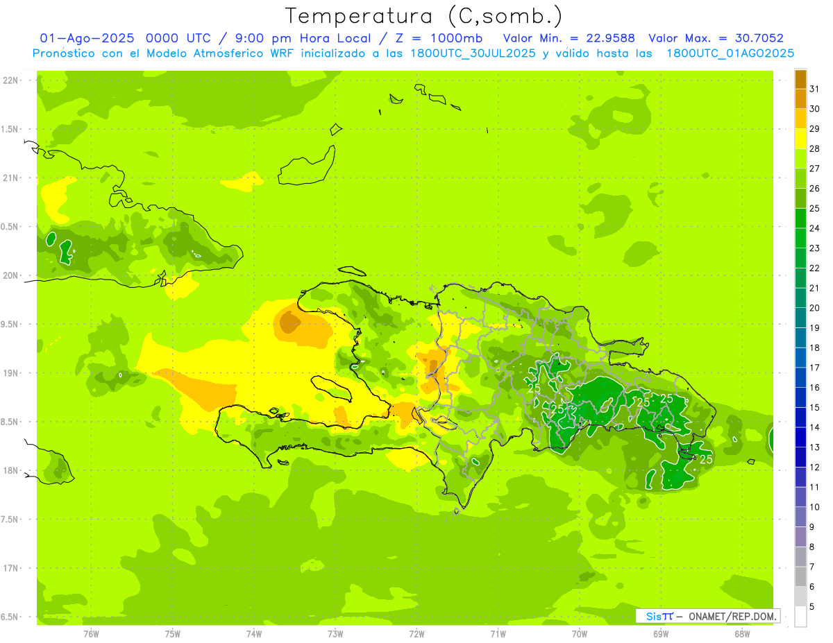Click the "Valor Max. = 30.7052" value
Image resolution: width=833 pixels, height=643 pixels.
click(x=716, y=38)
